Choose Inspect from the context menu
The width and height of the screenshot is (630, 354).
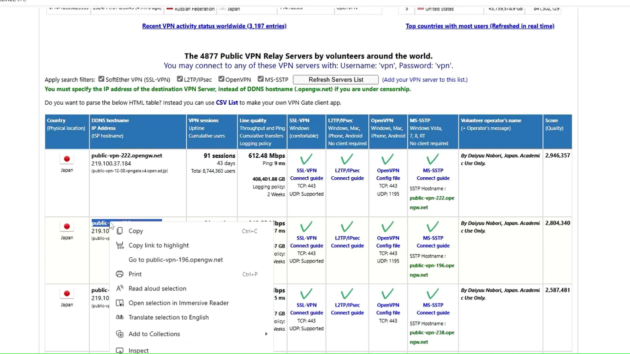tap(192, 350)
